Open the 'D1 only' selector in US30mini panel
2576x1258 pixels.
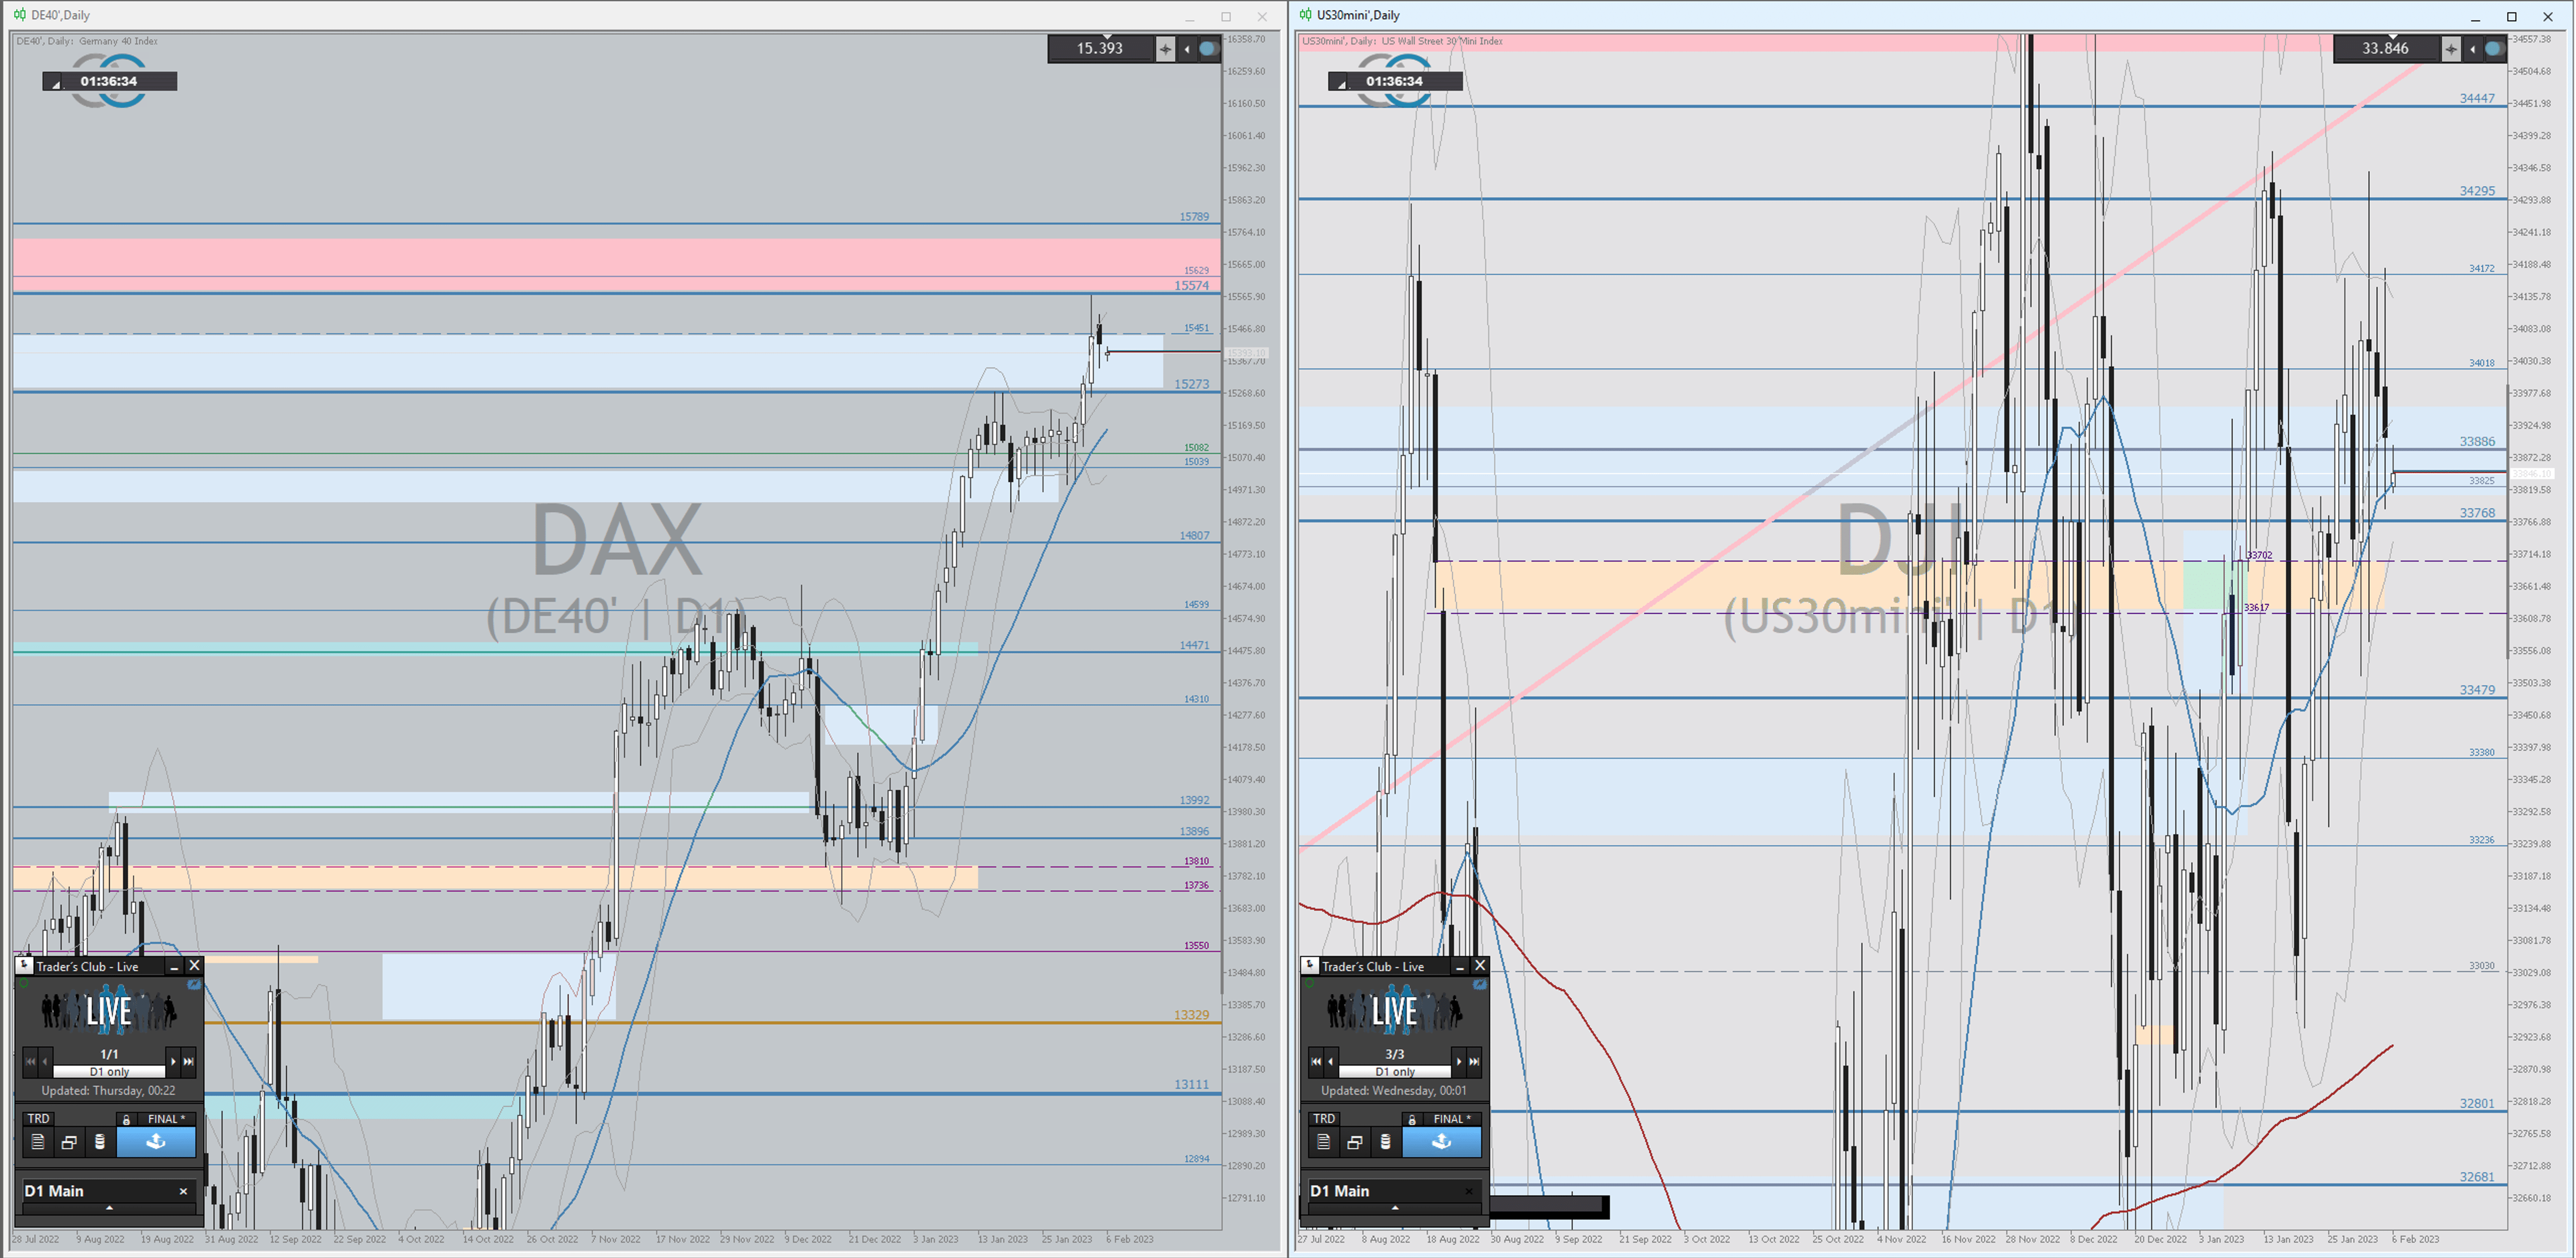tap(1395, 1071)
